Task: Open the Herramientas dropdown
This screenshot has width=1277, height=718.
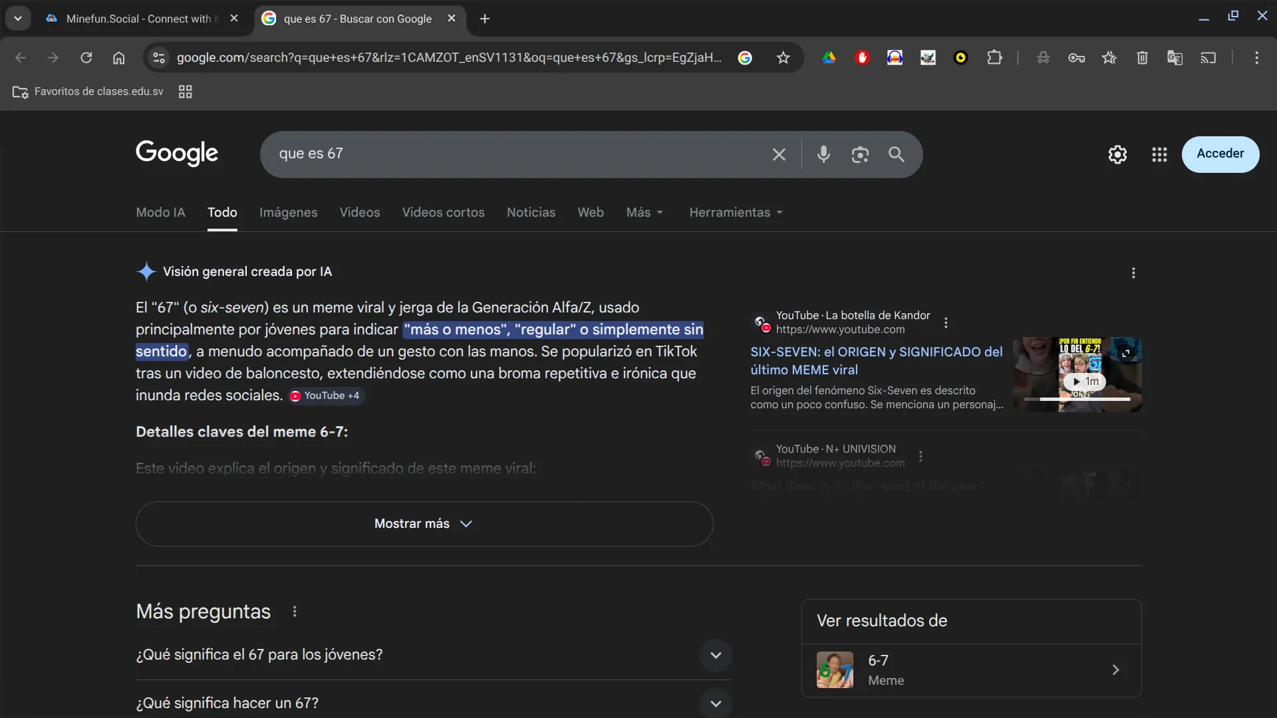Action: 736,212
